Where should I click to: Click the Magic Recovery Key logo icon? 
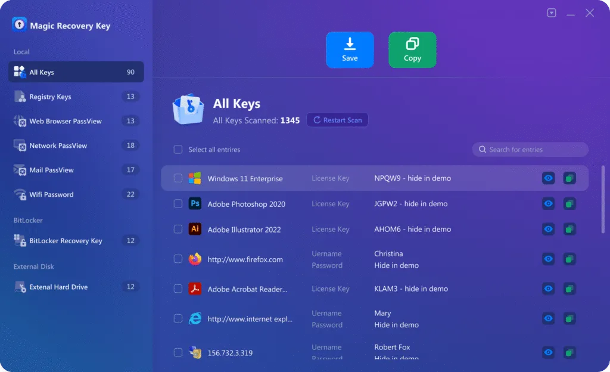pyautogui.click(x=19, y=25)
